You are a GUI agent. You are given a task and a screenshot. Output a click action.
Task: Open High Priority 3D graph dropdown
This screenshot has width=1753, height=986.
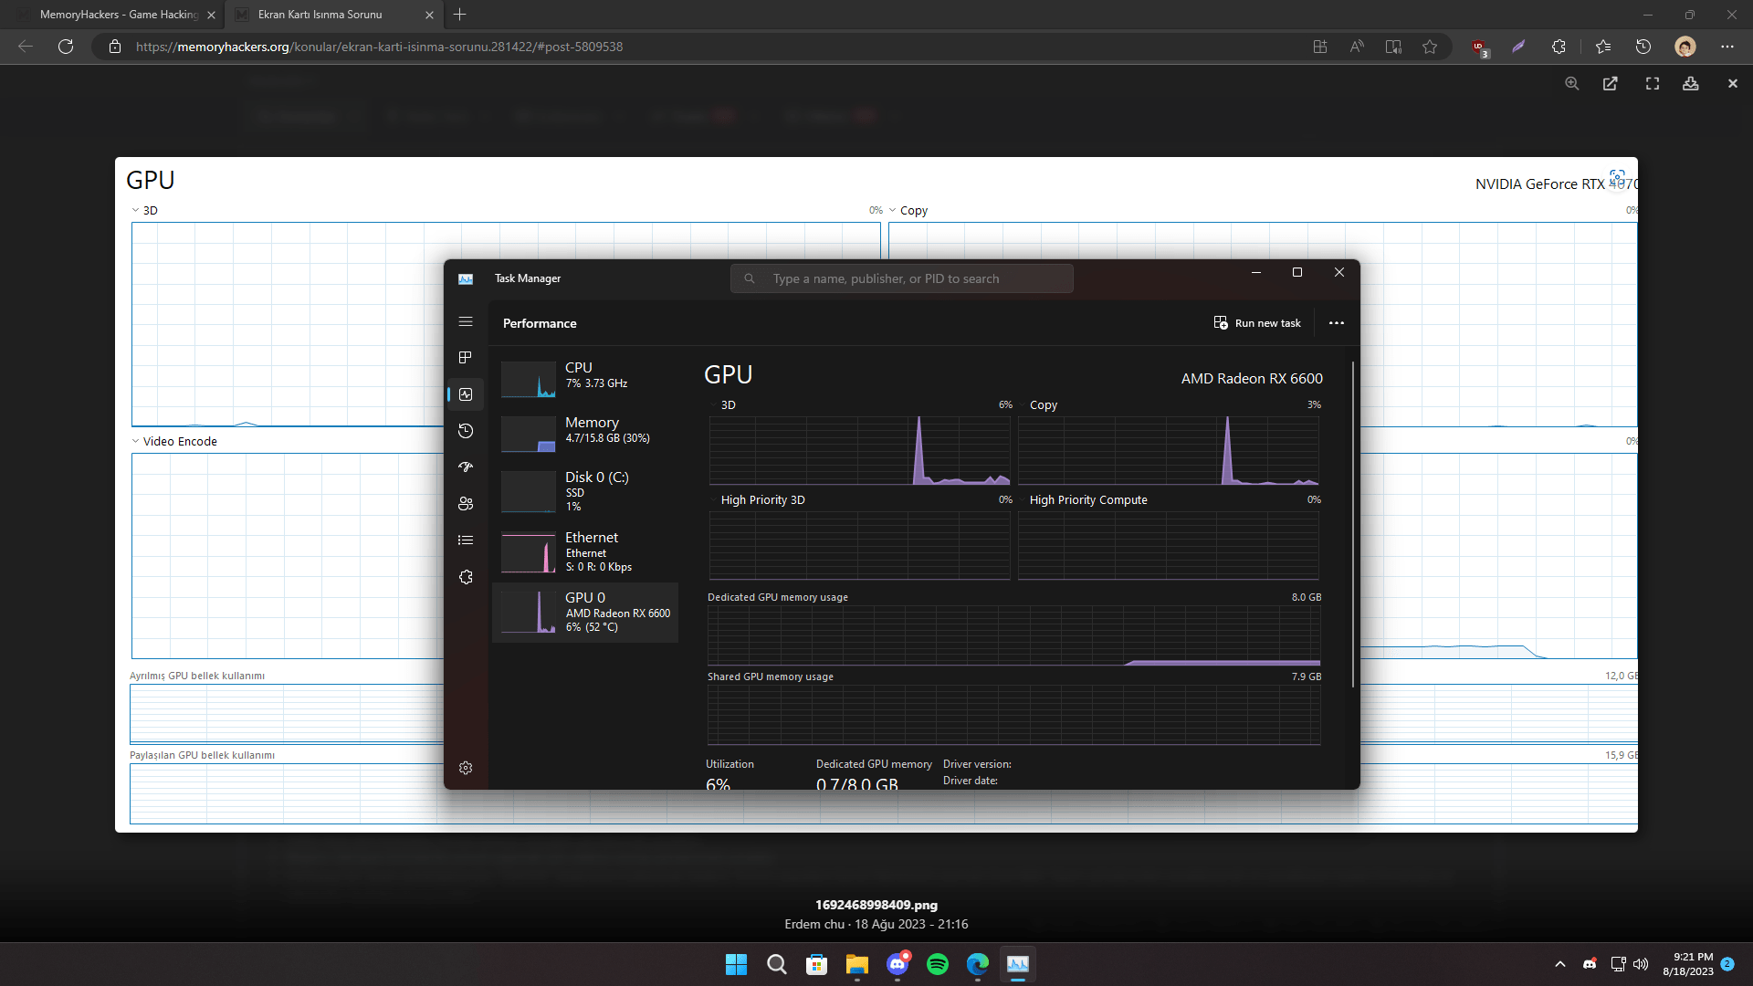(x=757, y=499)
